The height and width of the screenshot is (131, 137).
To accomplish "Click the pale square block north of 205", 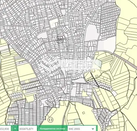I will (54, 23).
